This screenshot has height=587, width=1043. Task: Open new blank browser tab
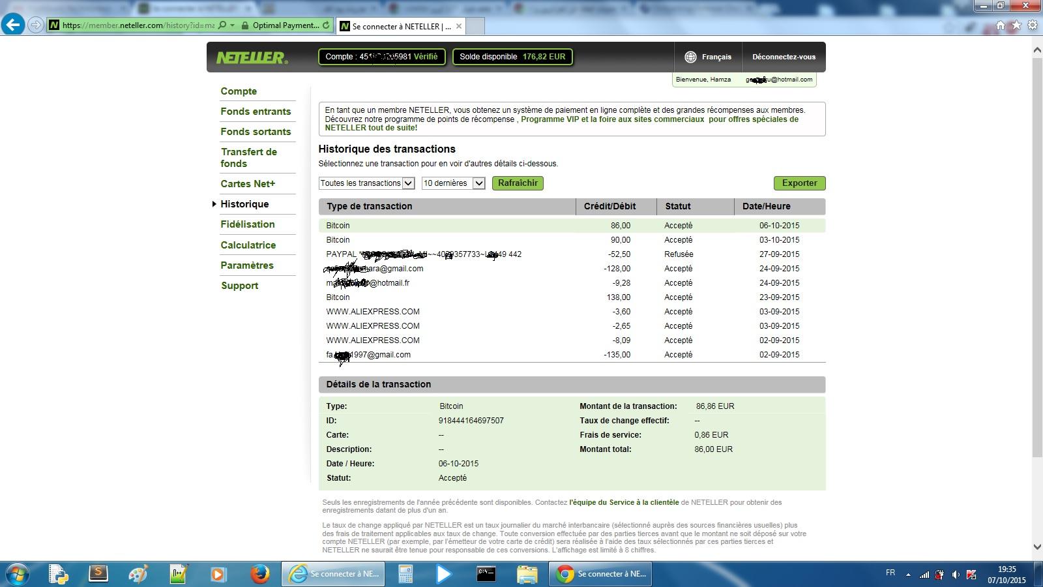[x=475, y=26]
